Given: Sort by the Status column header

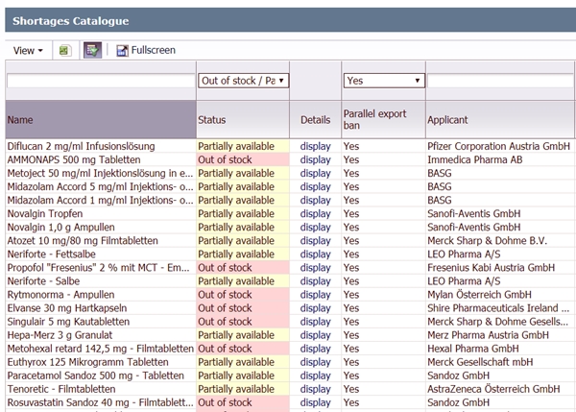Looking at the screenshot, I should (x=211, y=119).
